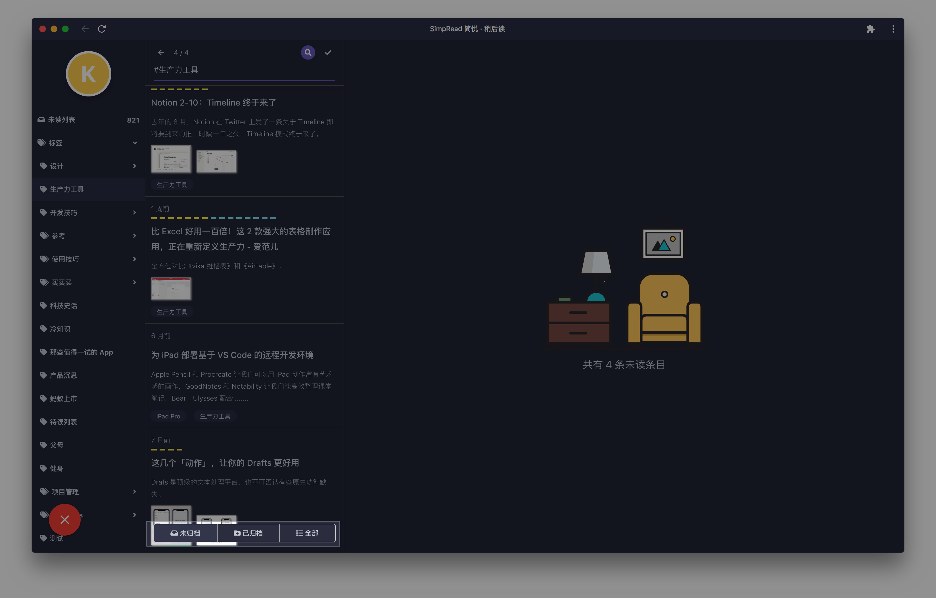Open the 未读列表 inbox
Viewport: 936px width, 598px height.
[89, 120]
